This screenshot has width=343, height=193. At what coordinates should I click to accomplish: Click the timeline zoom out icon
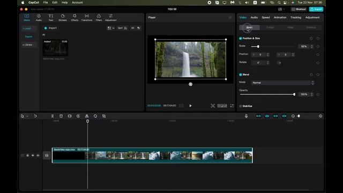293,116
